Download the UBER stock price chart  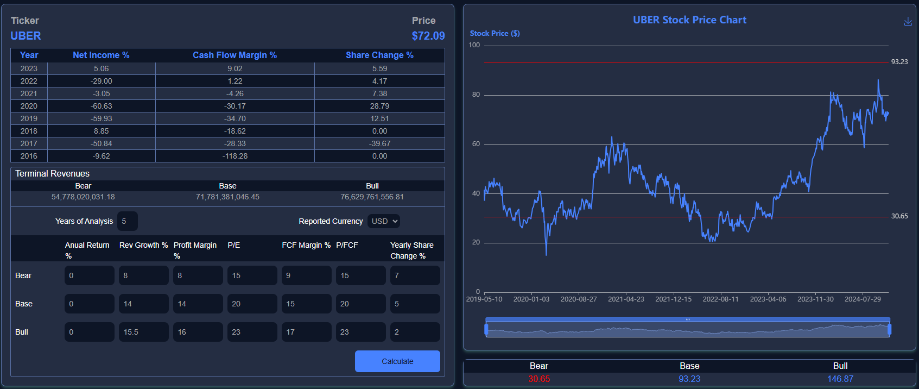[x=908, y=21]
